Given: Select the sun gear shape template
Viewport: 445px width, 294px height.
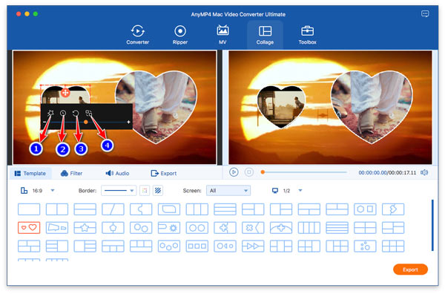Looking at the screenshot, I should 169,228.
